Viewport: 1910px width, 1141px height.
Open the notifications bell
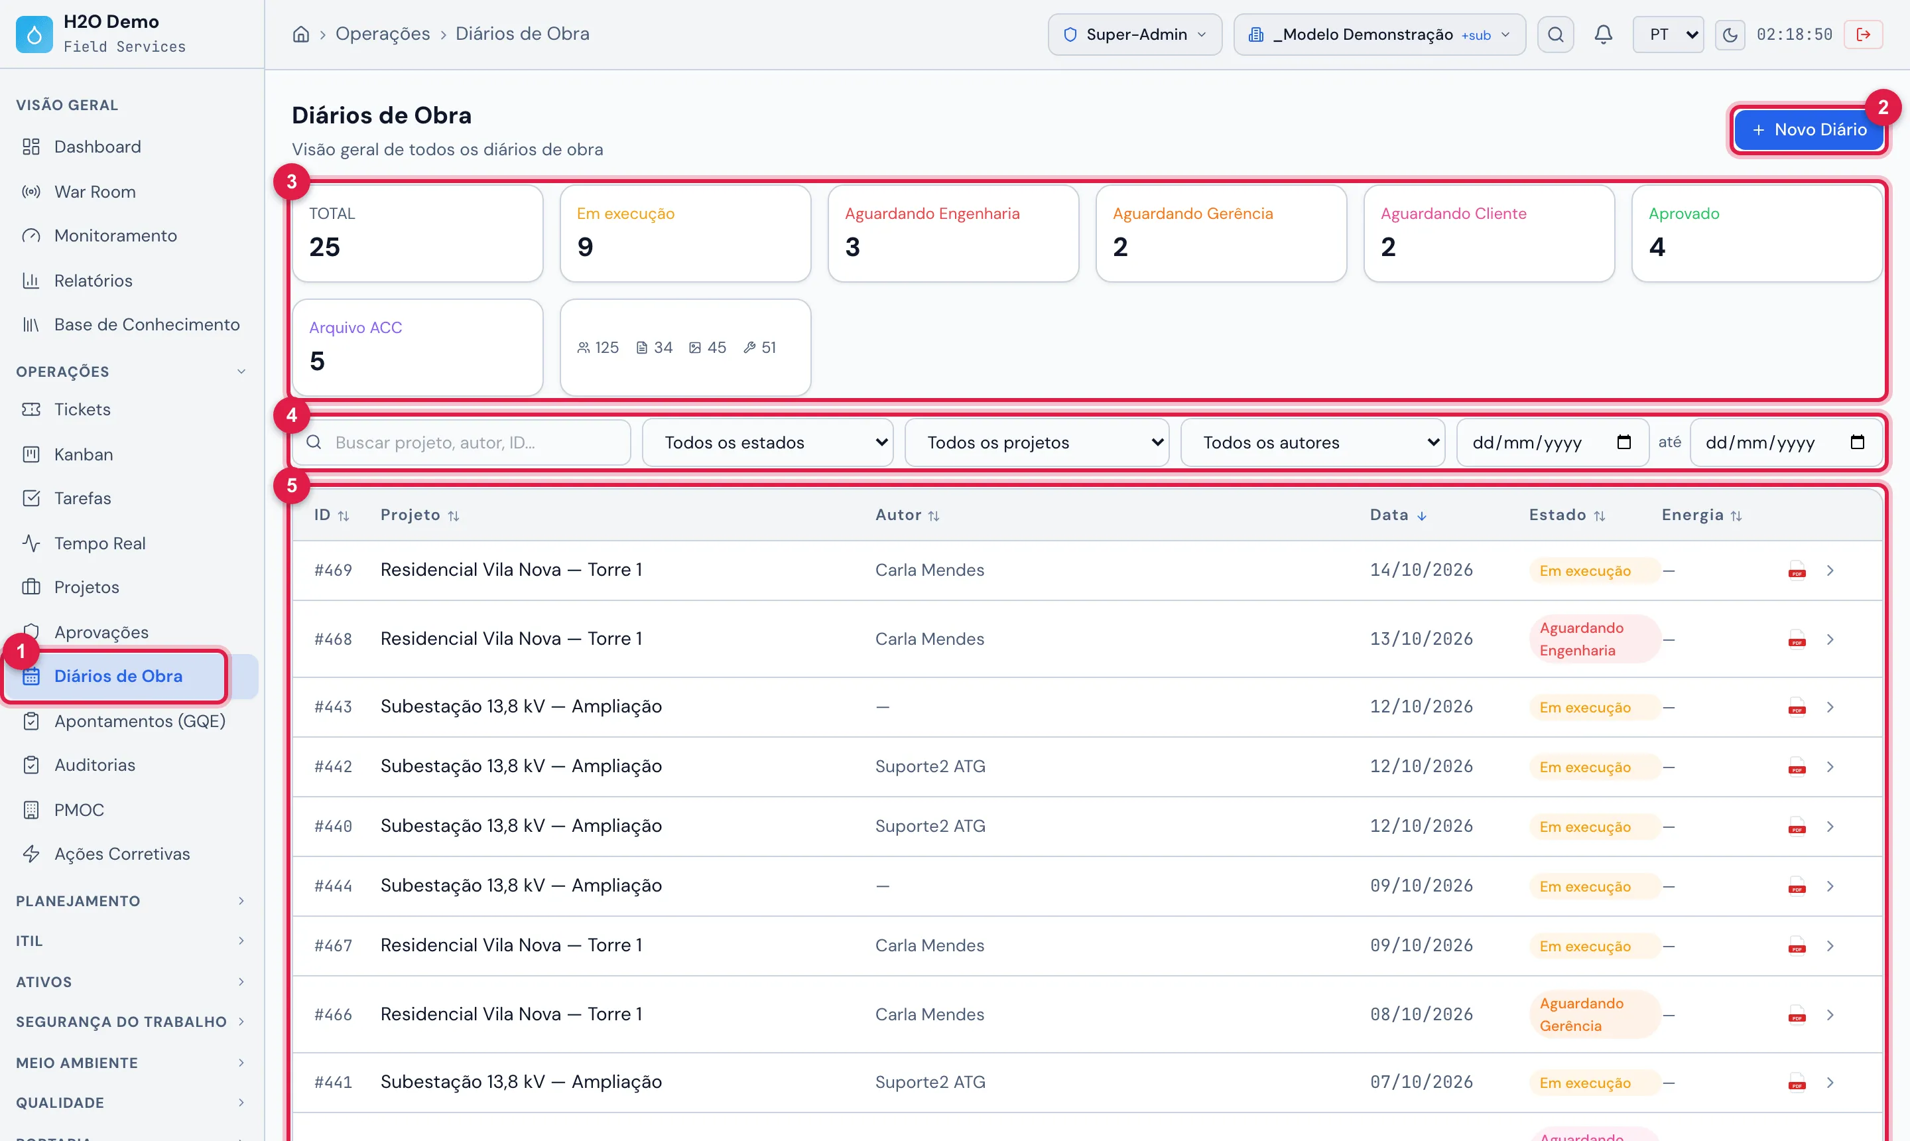(1602, 34)
